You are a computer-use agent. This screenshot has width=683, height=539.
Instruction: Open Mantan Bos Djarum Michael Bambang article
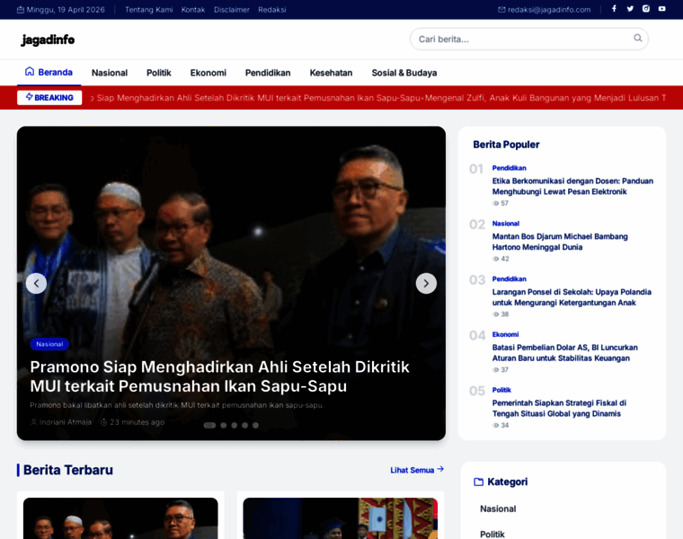[x=560, y=242]
